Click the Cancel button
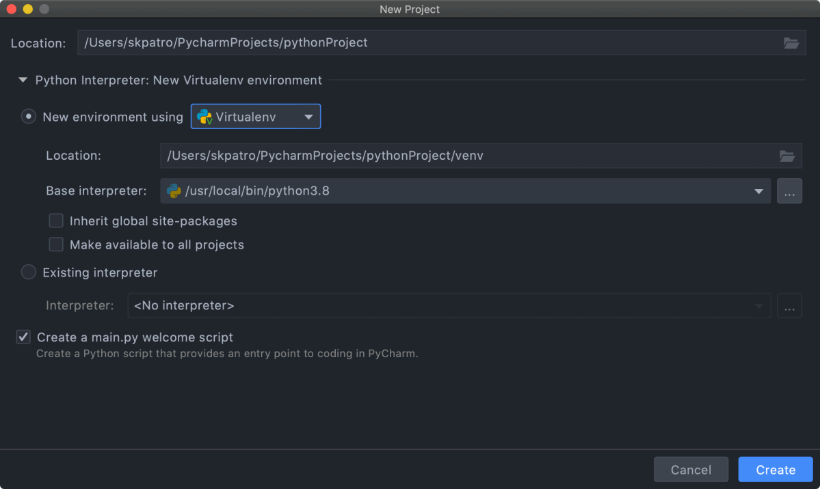Screen dimensions: 820x489 [x=691, y=470]
